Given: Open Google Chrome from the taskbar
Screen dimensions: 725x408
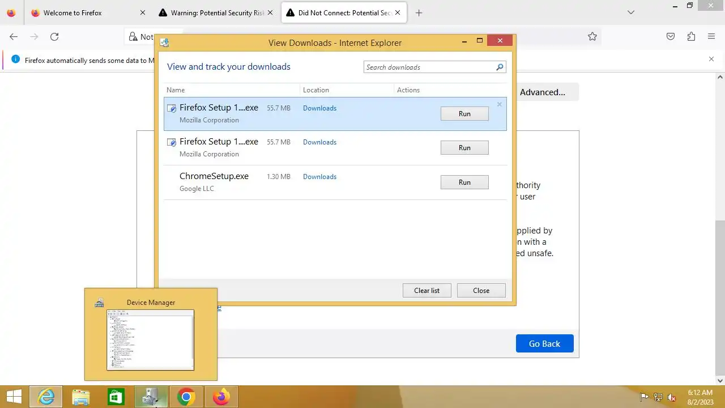Looking at the screenshot, I should pos(186,397).
